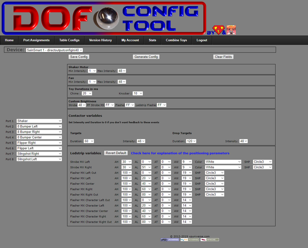Open Port 1 Shaker dropdown
308x248 pixels.
[x=39, y=121]
